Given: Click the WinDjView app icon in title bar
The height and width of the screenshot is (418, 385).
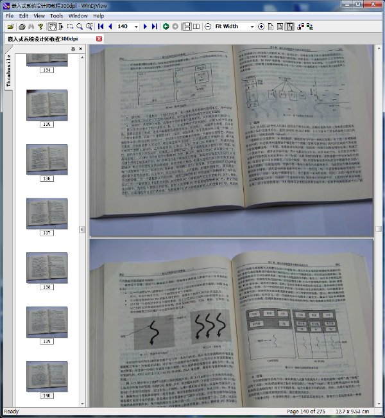Looking at the screenshot, I should 6,6.
